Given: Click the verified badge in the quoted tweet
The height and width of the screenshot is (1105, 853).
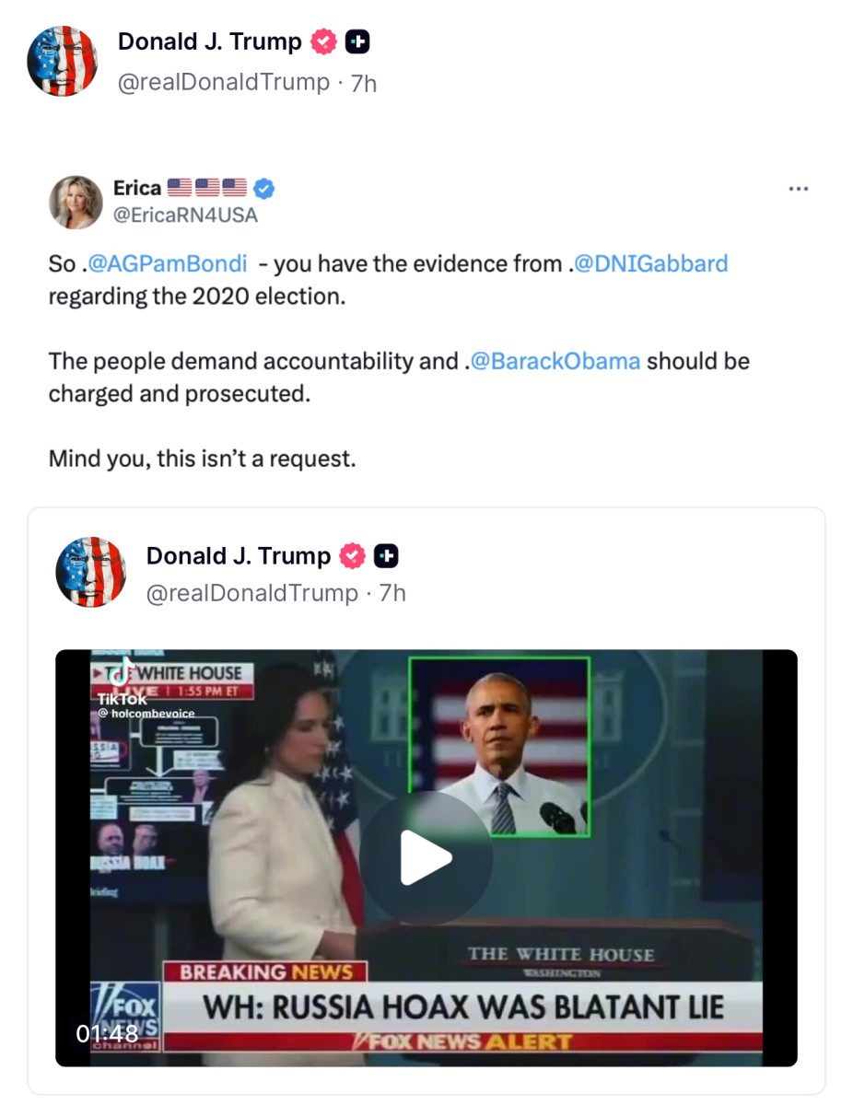Looking at the screenshot, I should point(352,555).
